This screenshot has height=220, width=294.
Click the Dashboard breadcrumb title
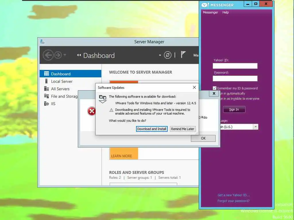pyautogui.click(x=99, y=55)
